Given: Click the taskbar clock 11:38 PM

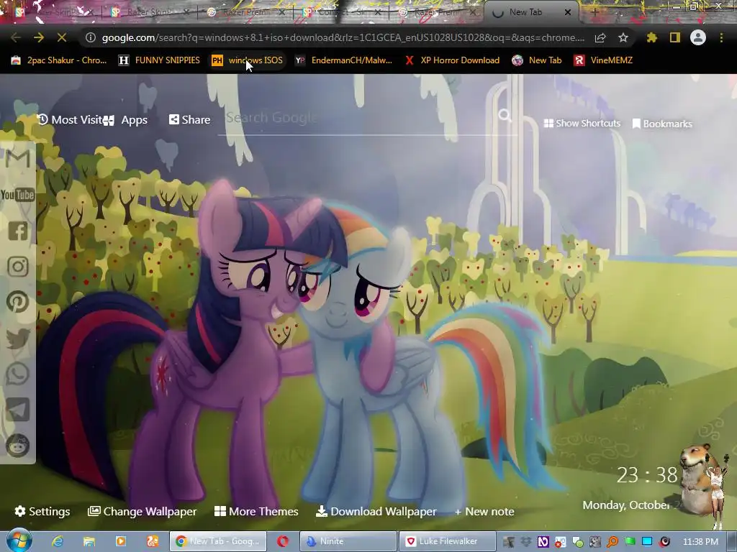Looking at the screenshot, I should click(x=700, y=542).
